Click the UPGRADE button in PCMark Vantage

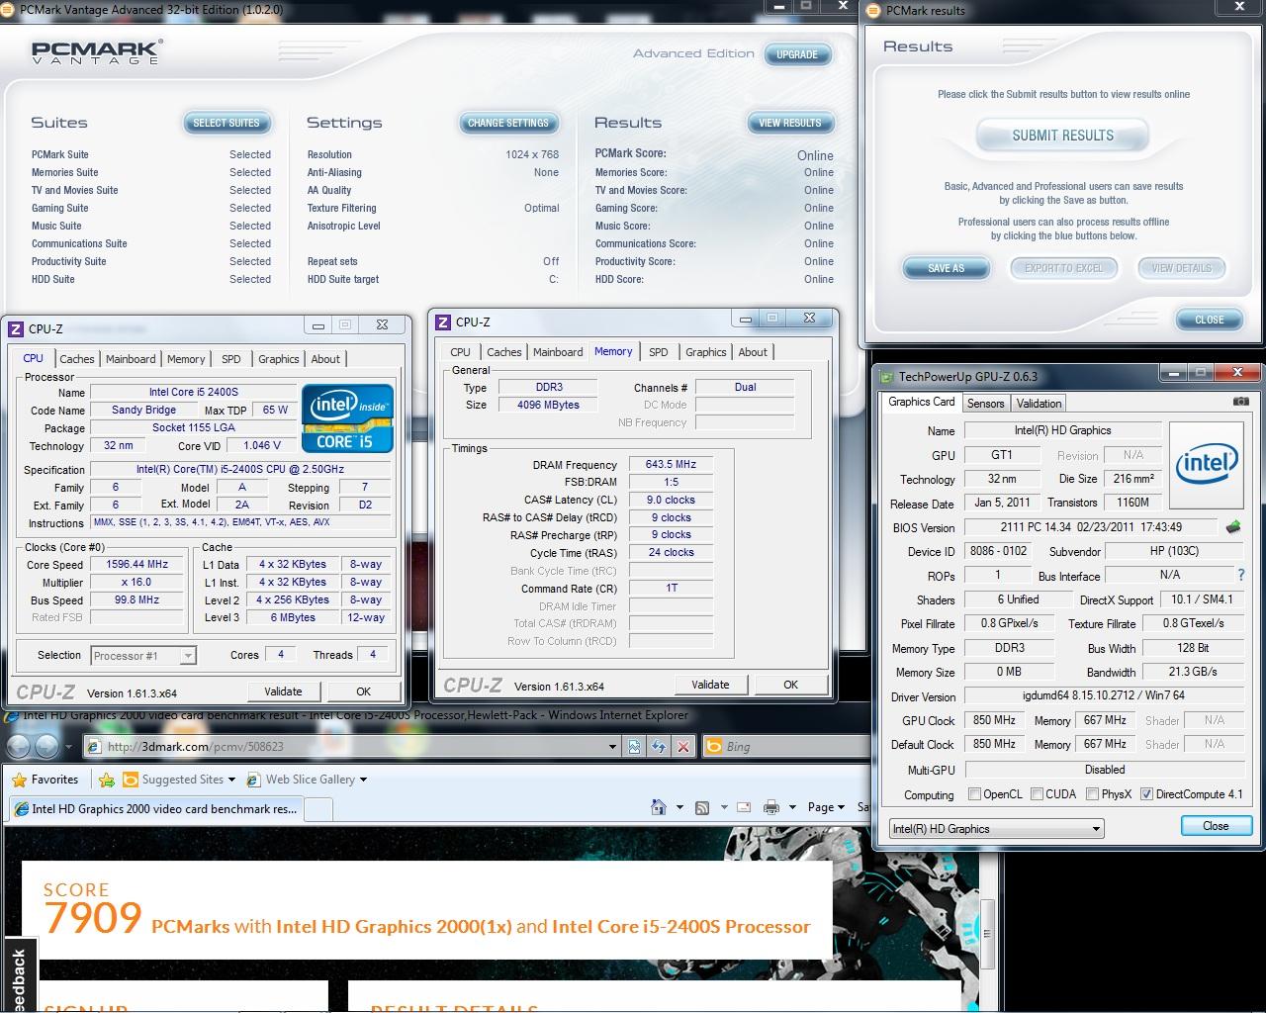point(797,54)
